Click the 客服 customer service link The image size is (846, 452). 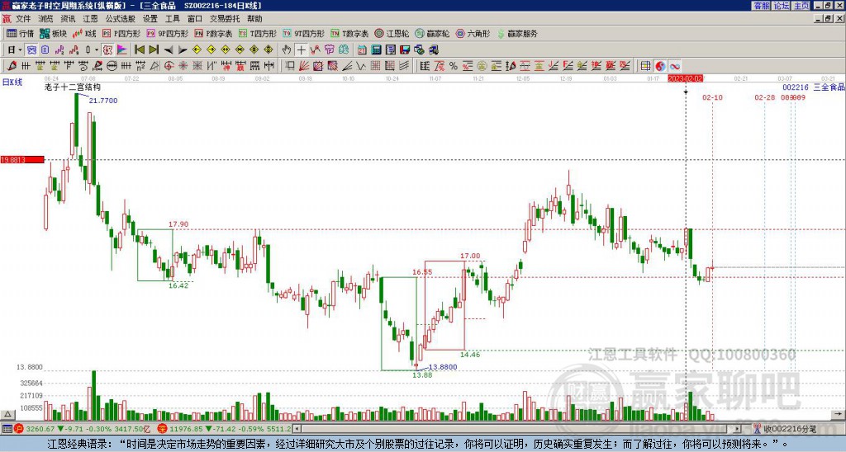point(761,6)
